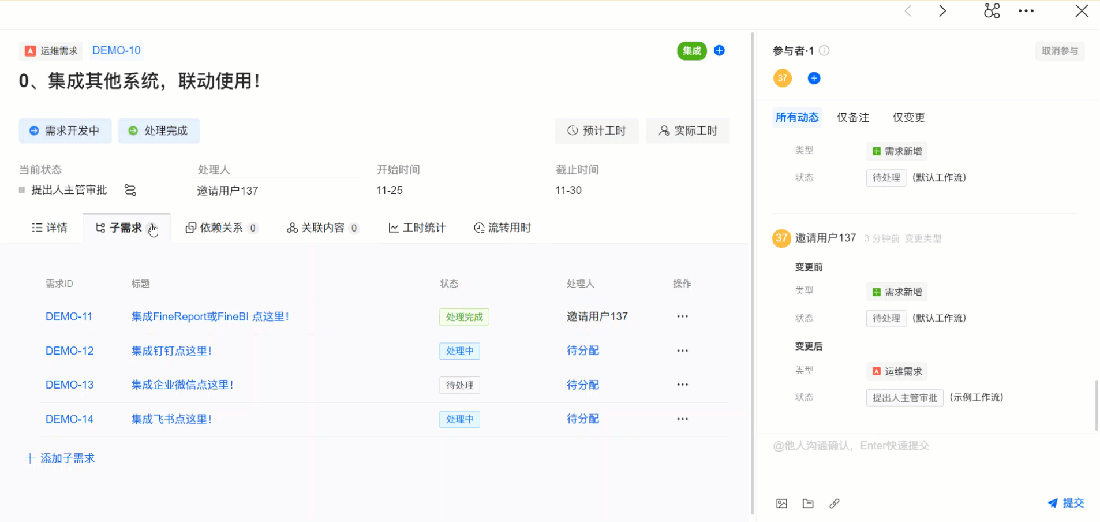This screenshot has width=1100, height=522.
Task: Open workflow icon beside 提出人主管审批
Action: pos(130,190)
